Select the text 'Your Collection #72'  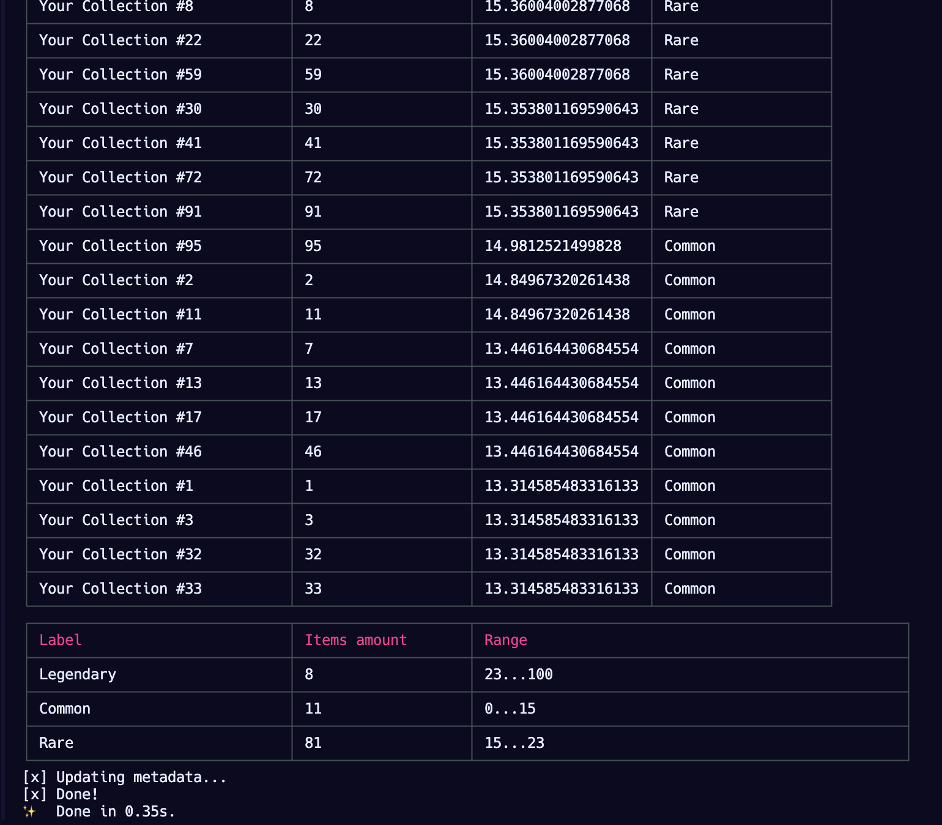(121, 177)
